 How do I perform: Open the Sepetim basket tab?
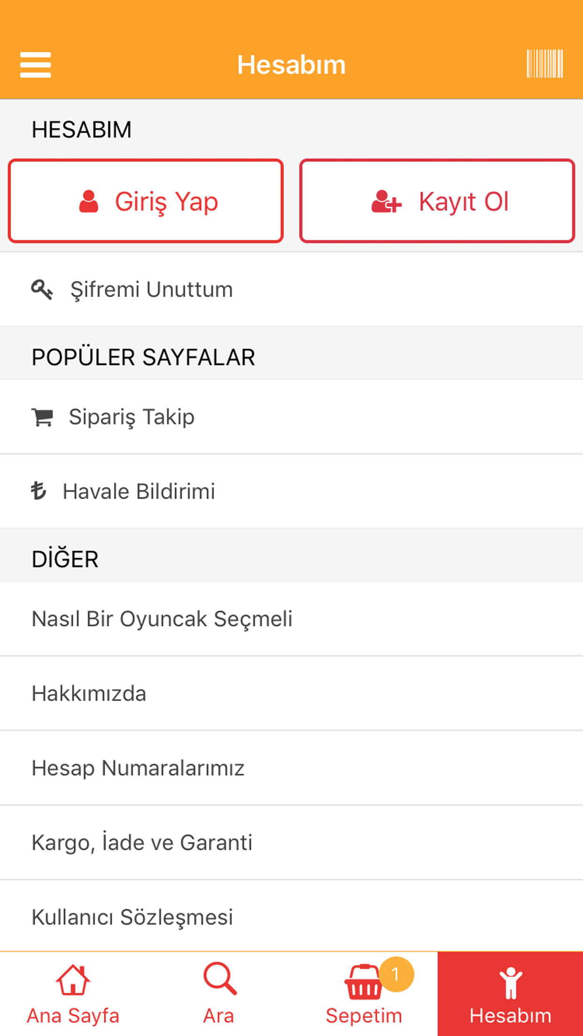[364, 994]
